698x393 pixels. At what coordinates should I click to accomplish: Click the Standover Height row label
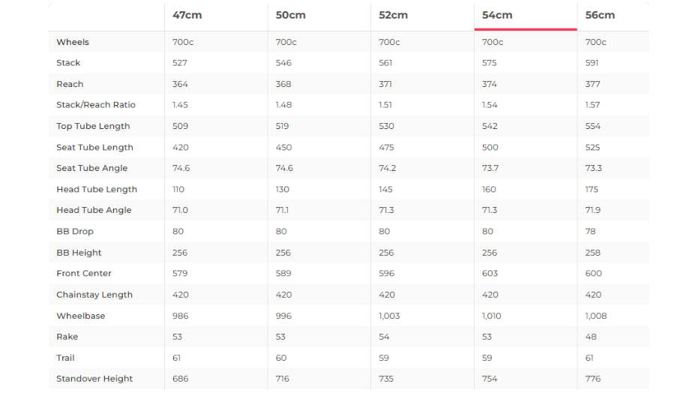pyautogui.click(x=94, y=379)
